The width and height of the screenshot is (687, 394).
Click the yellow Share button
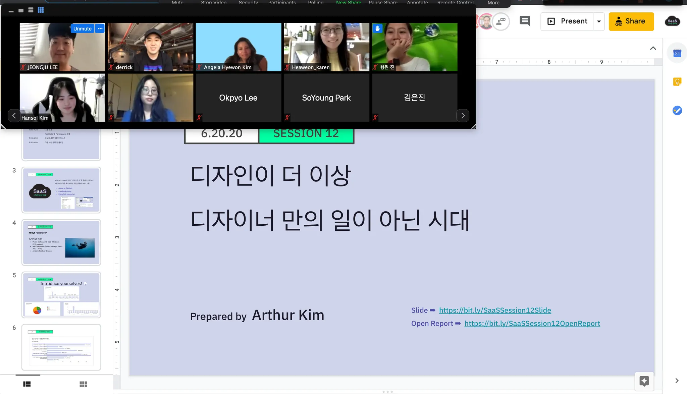631,21
